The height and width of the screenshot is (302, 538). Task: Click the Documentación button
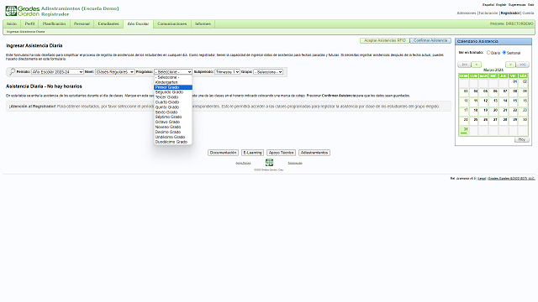223,153
